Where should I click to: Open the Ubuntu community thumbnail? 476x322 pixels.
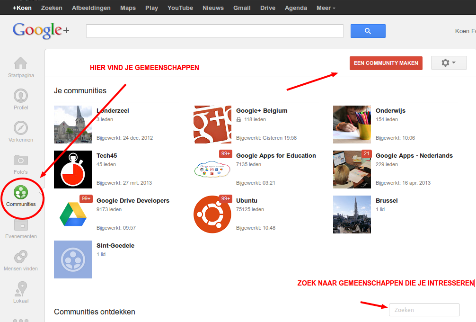pos(212,215)
